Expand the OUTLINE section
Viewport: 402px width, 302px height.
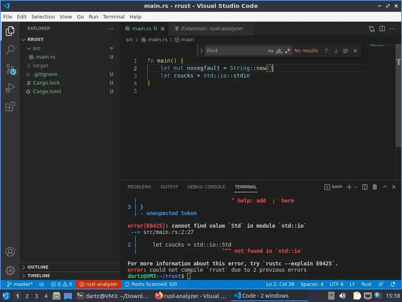point(38,267)
